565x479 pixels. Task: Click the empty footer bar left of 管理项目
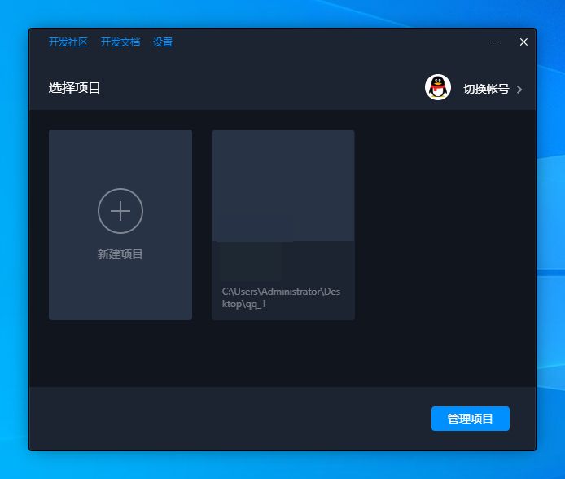tap(228, 419)
